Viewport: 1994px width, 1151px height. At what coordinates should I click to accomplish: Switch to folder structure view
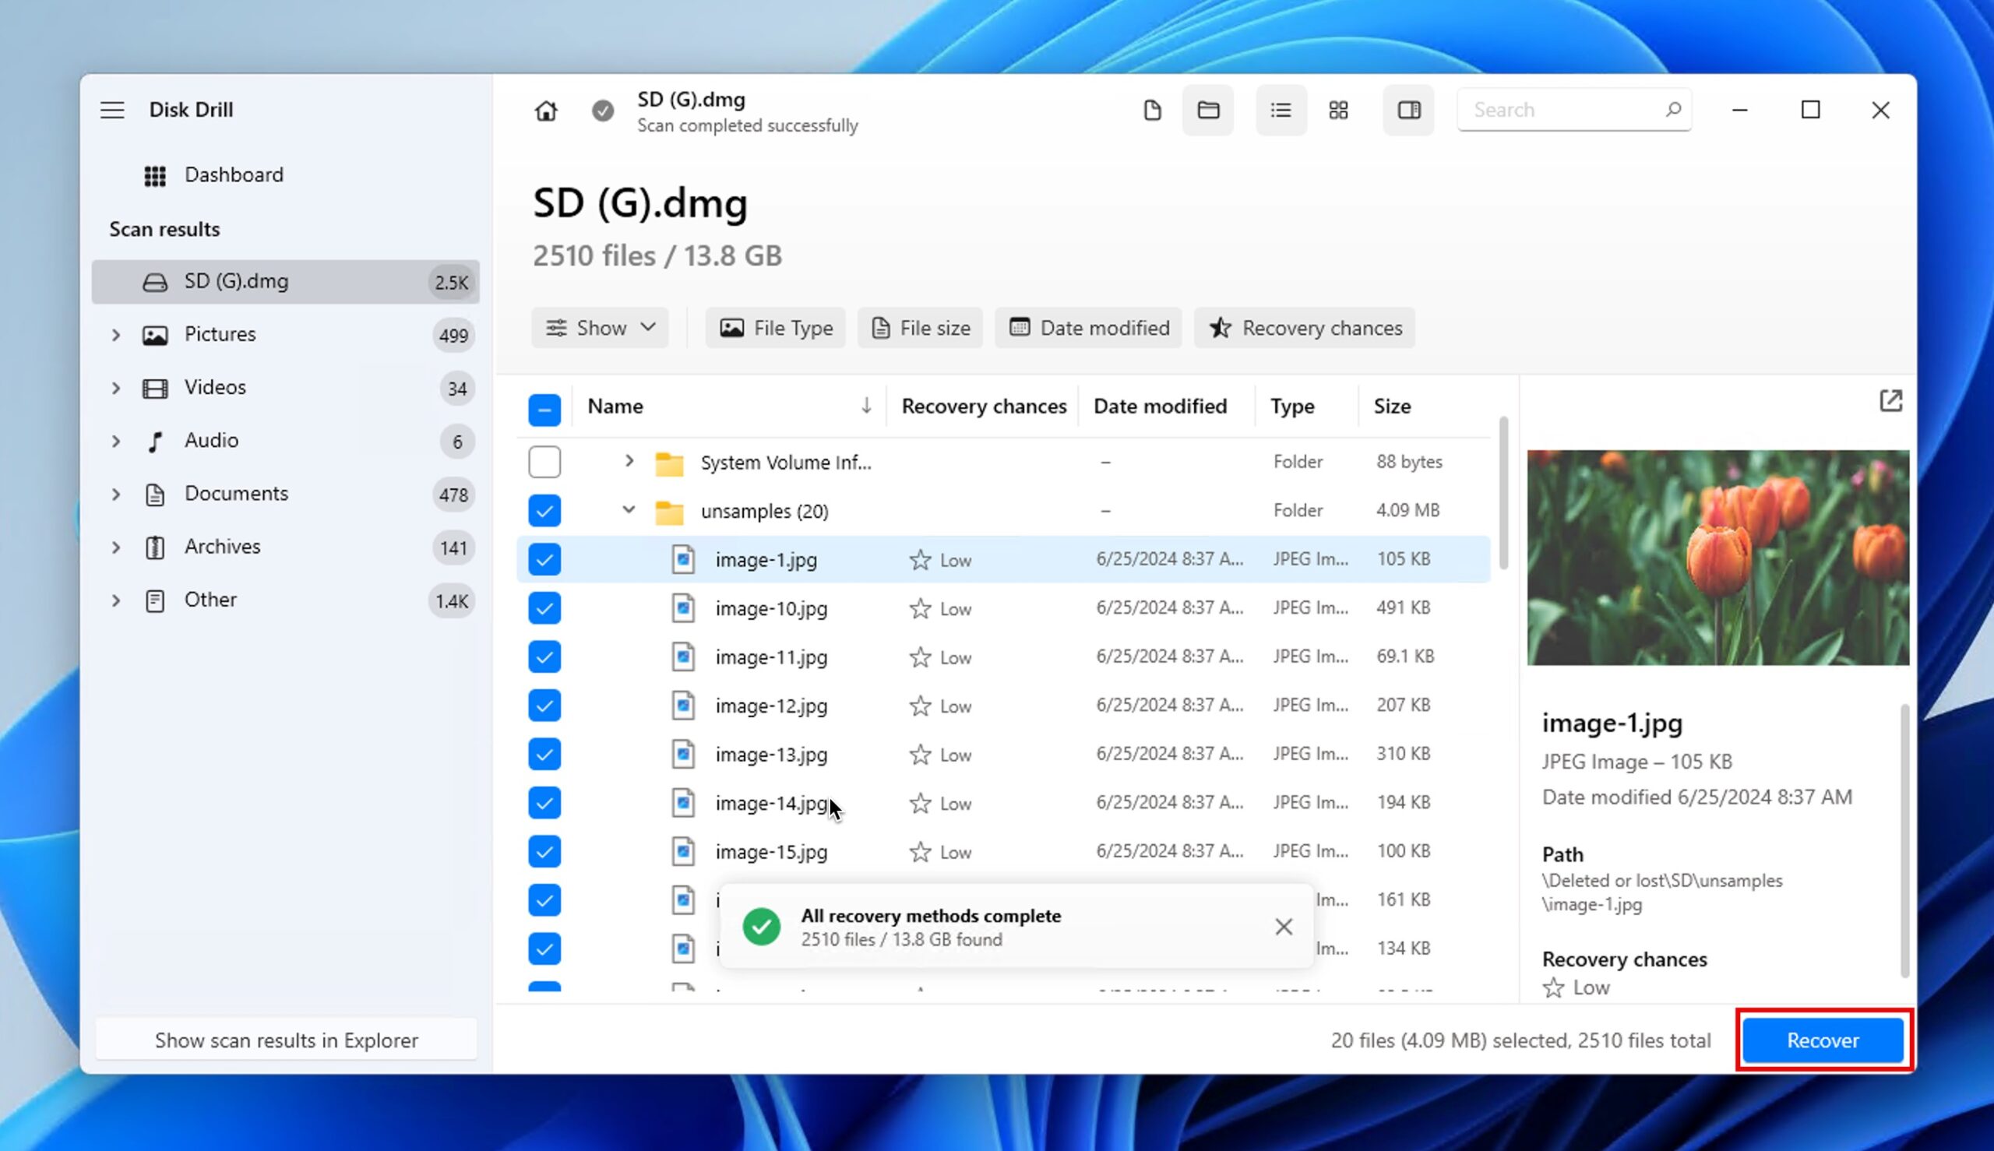point(1207,110)
